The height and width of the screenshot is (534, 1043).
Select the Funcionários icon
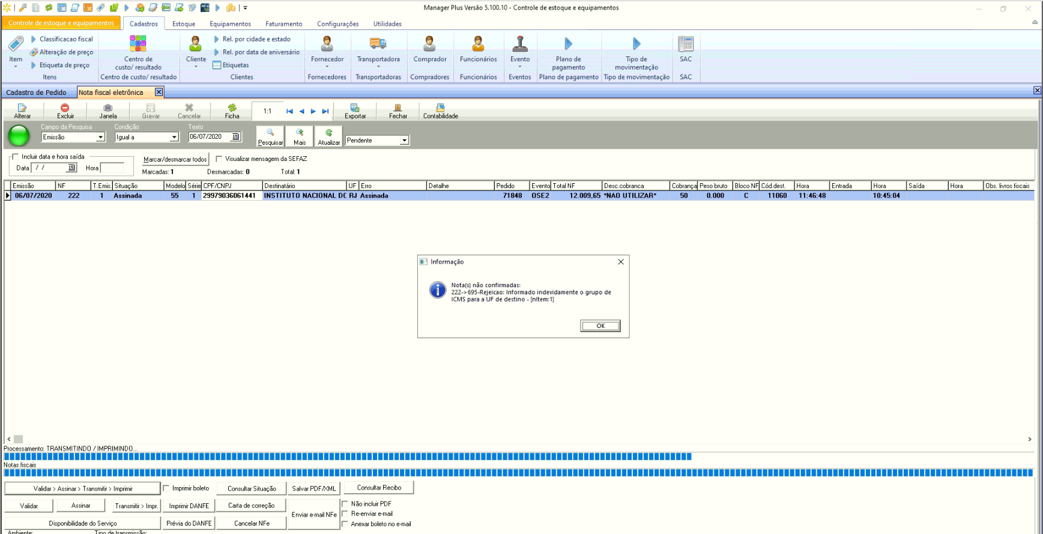(x=478, y=44)
